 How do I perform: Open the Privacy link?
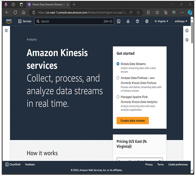[x=149, y=164]
